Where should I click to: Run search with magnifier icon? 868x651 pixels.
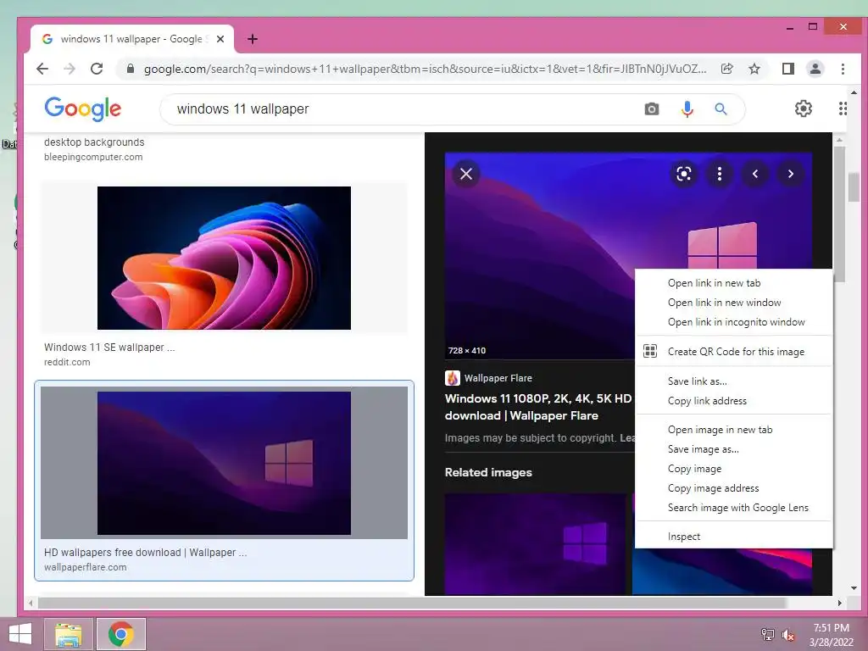(721, 109)
